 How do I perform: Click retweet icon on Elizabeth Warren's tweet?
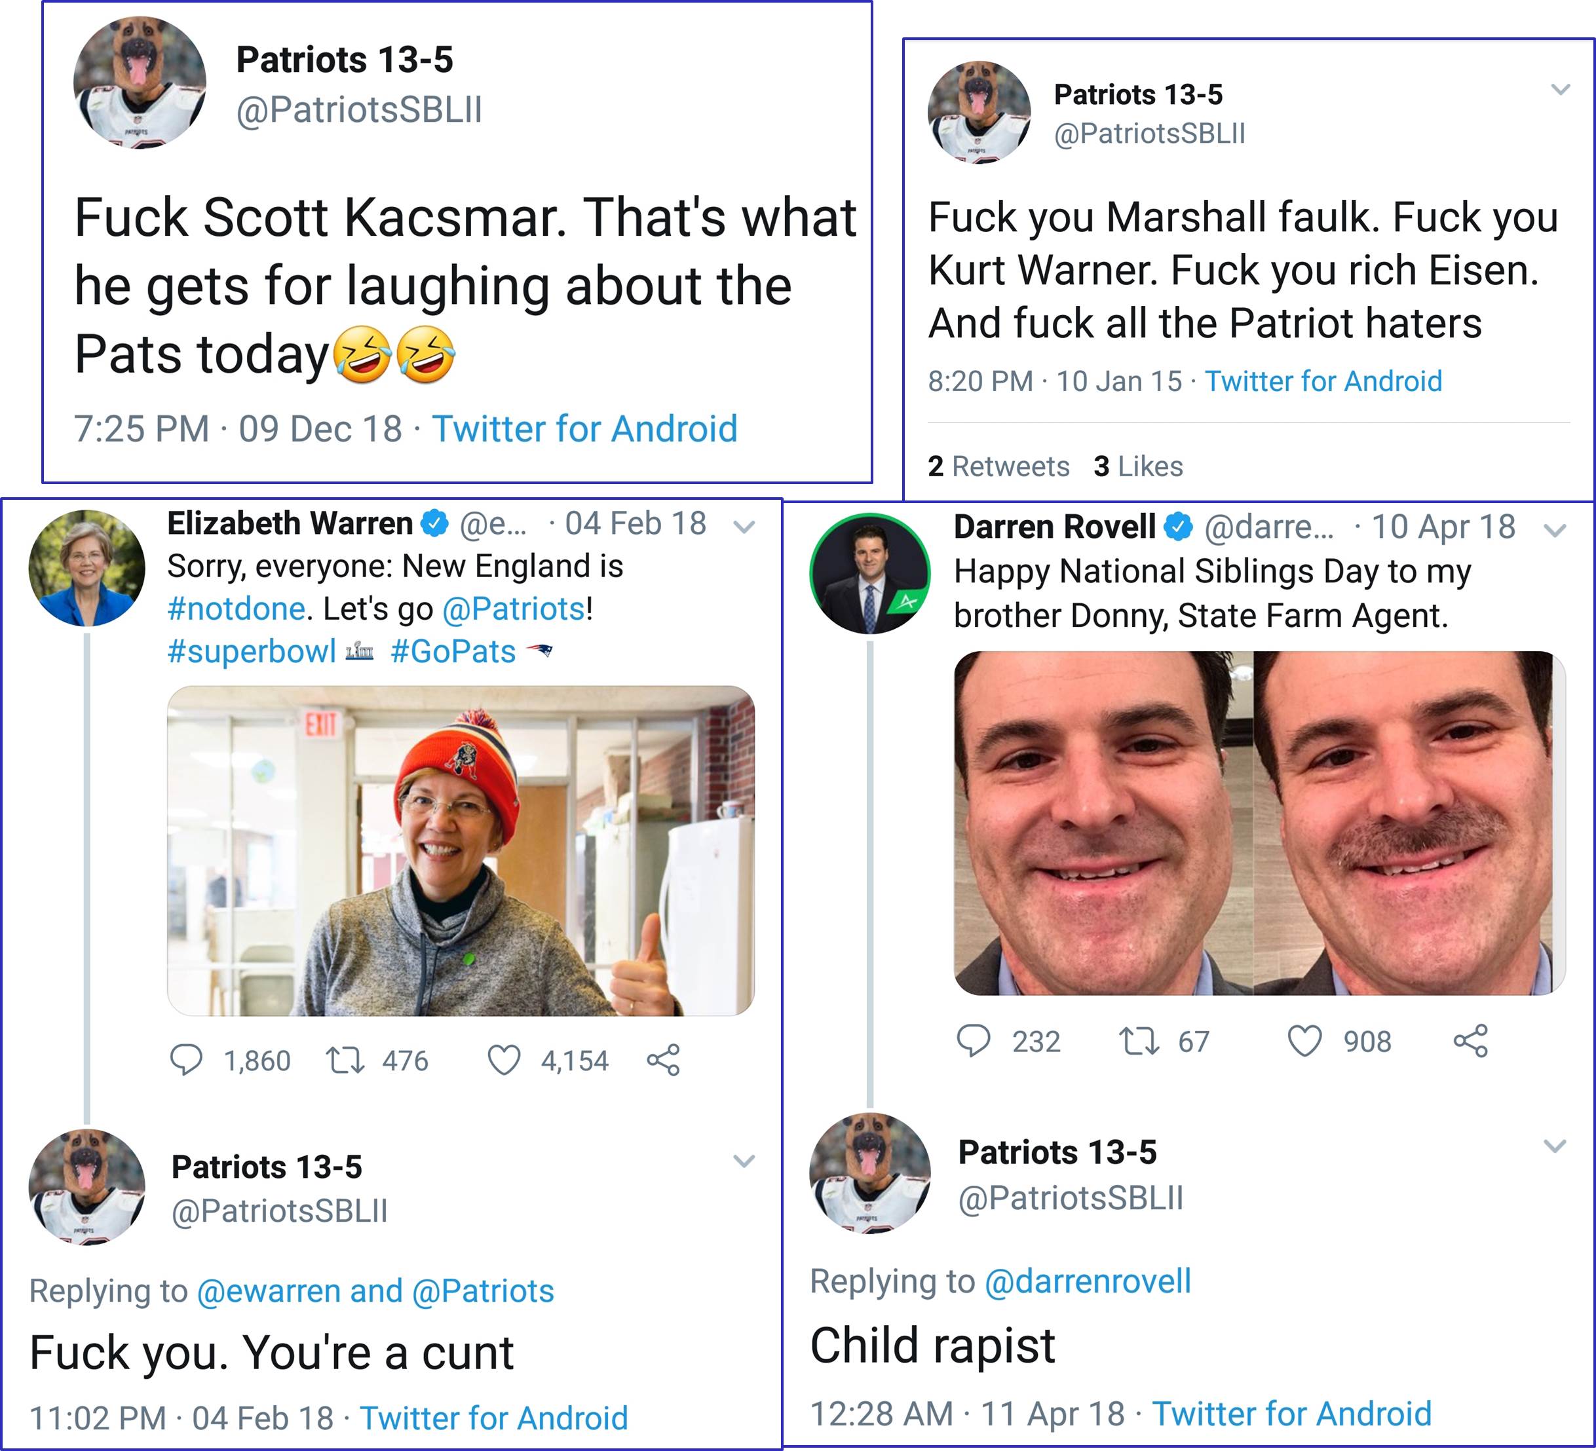pyautogui.click(x=346, y=1060)
